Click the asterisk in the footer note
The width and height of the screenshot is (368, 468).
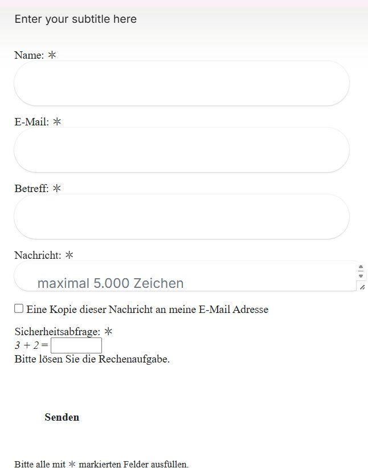pyautogui.click(x=72, y=464)
